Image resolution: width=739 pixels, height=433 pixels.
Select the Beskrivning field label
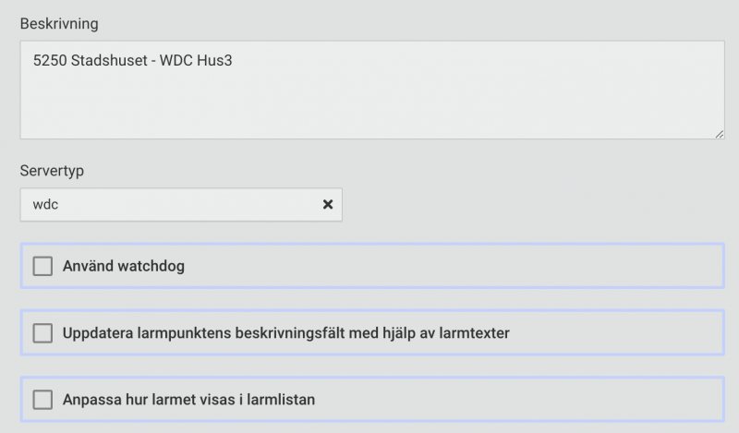[59, 24]
